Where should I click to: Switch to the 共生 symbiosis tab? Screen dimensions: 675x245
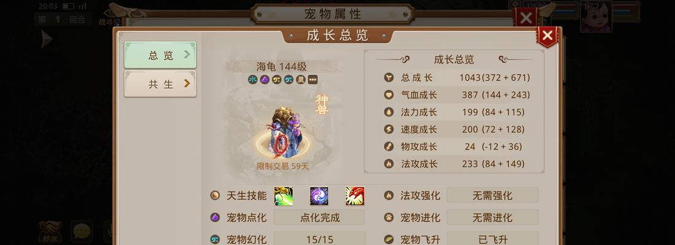(x=160, y=84)
